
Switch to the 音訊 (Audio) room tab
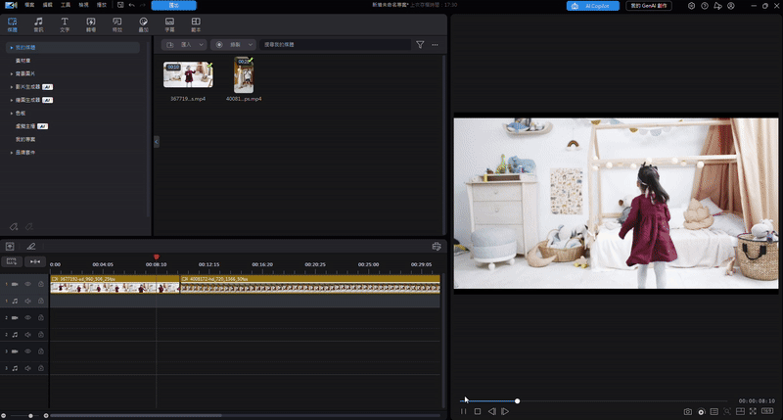38,23
